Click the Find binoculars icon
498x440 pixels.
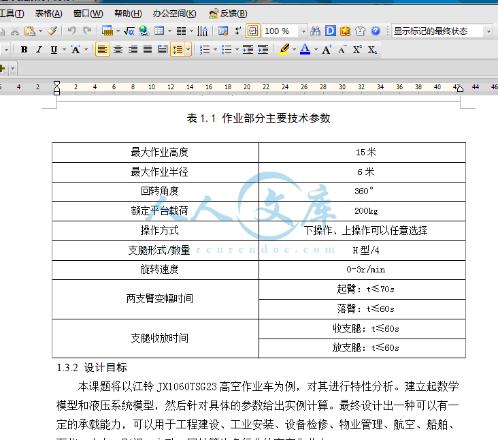[315, 31]
